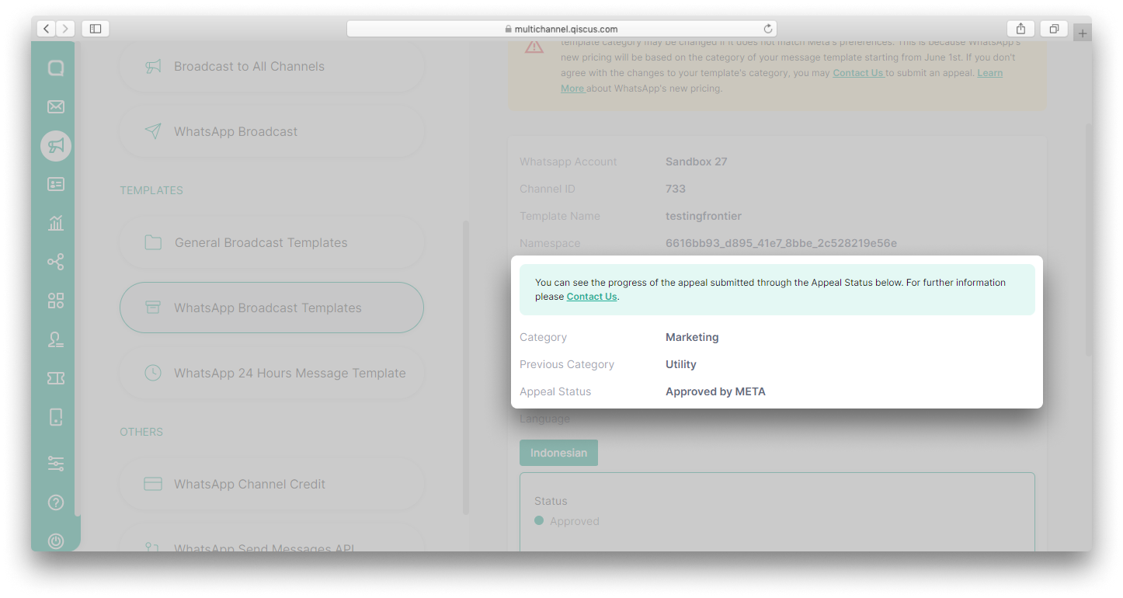This screenshot has height=598, width=1123.
Task: Open the agent user sidebar icon
Action: [56, 339]
